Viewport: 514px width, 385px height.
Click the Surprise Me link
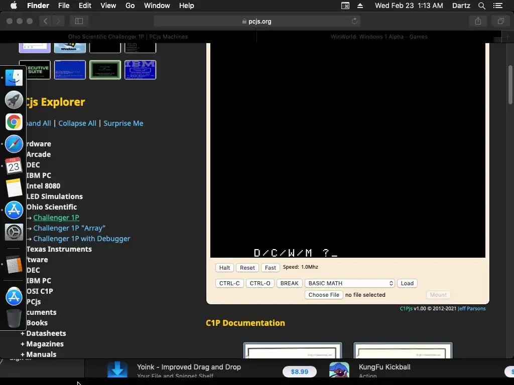click(x=123, y=123)
